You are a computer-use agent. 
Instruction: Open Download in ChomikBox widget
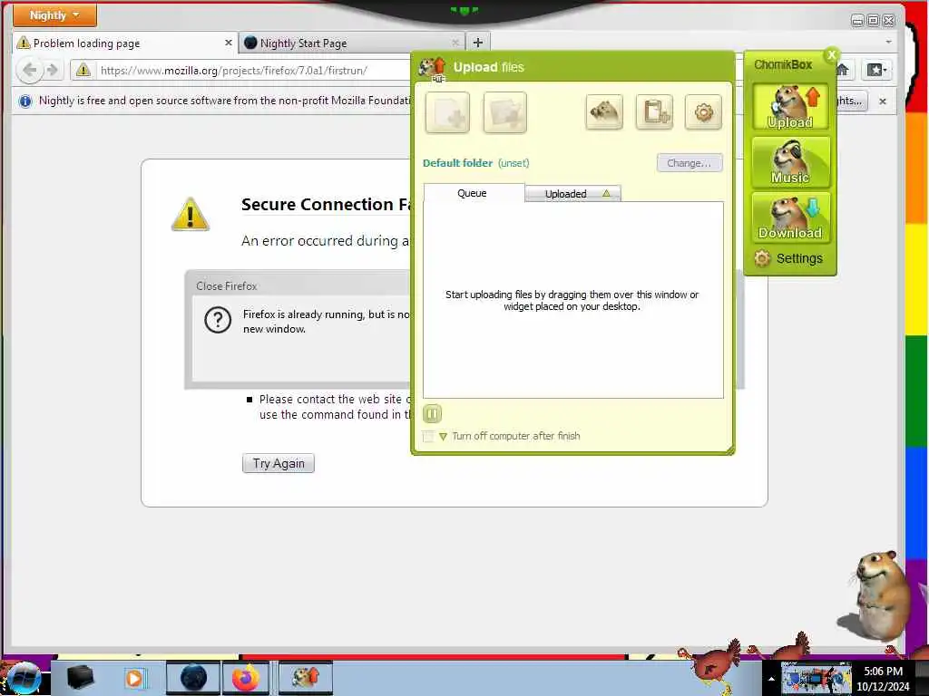tap(790, 217)
